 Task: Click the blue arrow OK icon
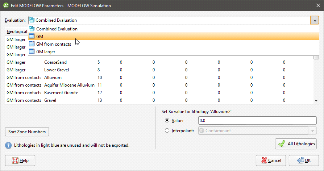coord(300,160)
